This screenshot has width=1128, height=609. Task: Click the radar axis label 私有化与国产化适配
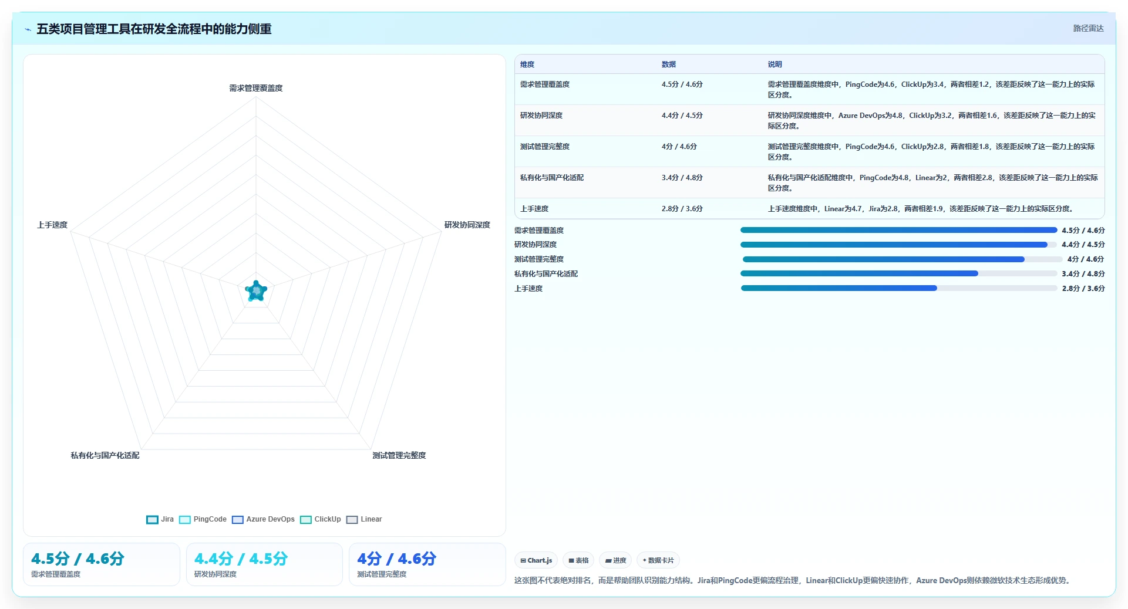105,455
